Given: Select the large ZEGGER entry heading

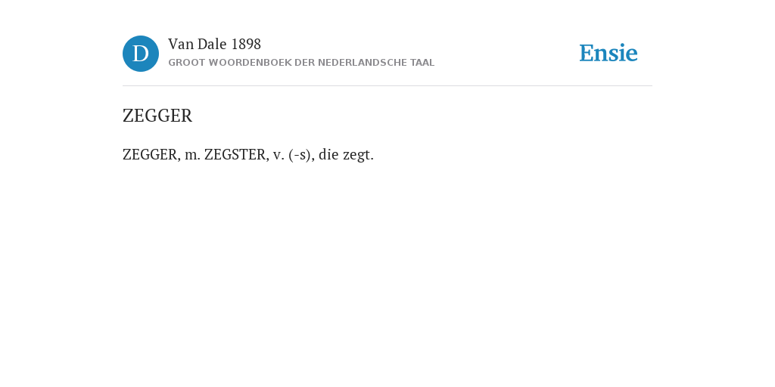Looking at the screenshot, I should pyautogui.click(x=157, y=116).
